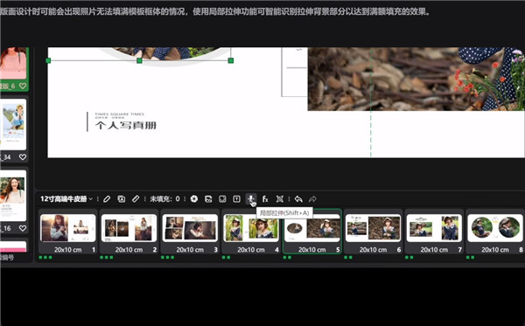The image size is (525, 326).
Task: Click the pencil edit icon in toolbar
Action: (x=107, y=199)
